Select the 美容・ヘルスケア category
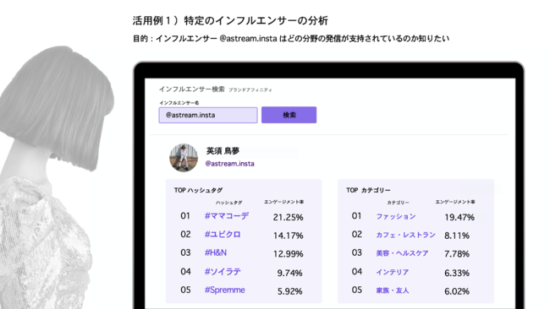This screenshot has width=550, height=309. tap(402, 253)
